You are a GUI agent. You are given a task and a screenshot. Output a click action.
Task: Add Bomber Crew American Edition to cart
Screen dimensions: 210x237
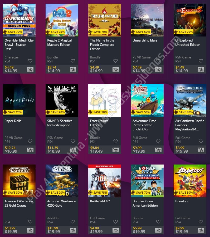point(158,230)
